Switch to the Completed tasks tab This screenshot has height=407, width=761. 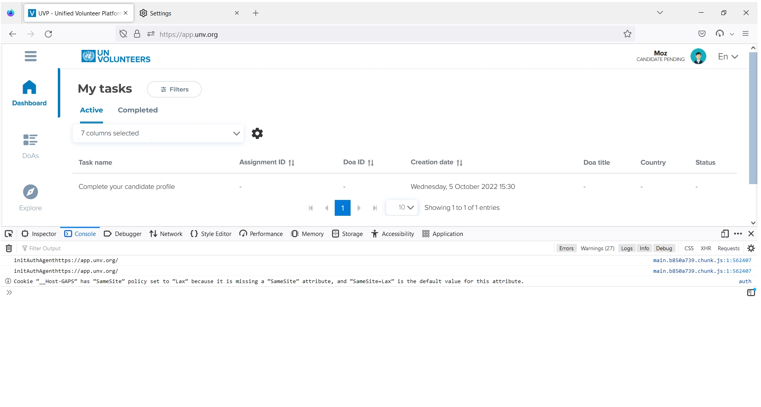tap(137, 110)
